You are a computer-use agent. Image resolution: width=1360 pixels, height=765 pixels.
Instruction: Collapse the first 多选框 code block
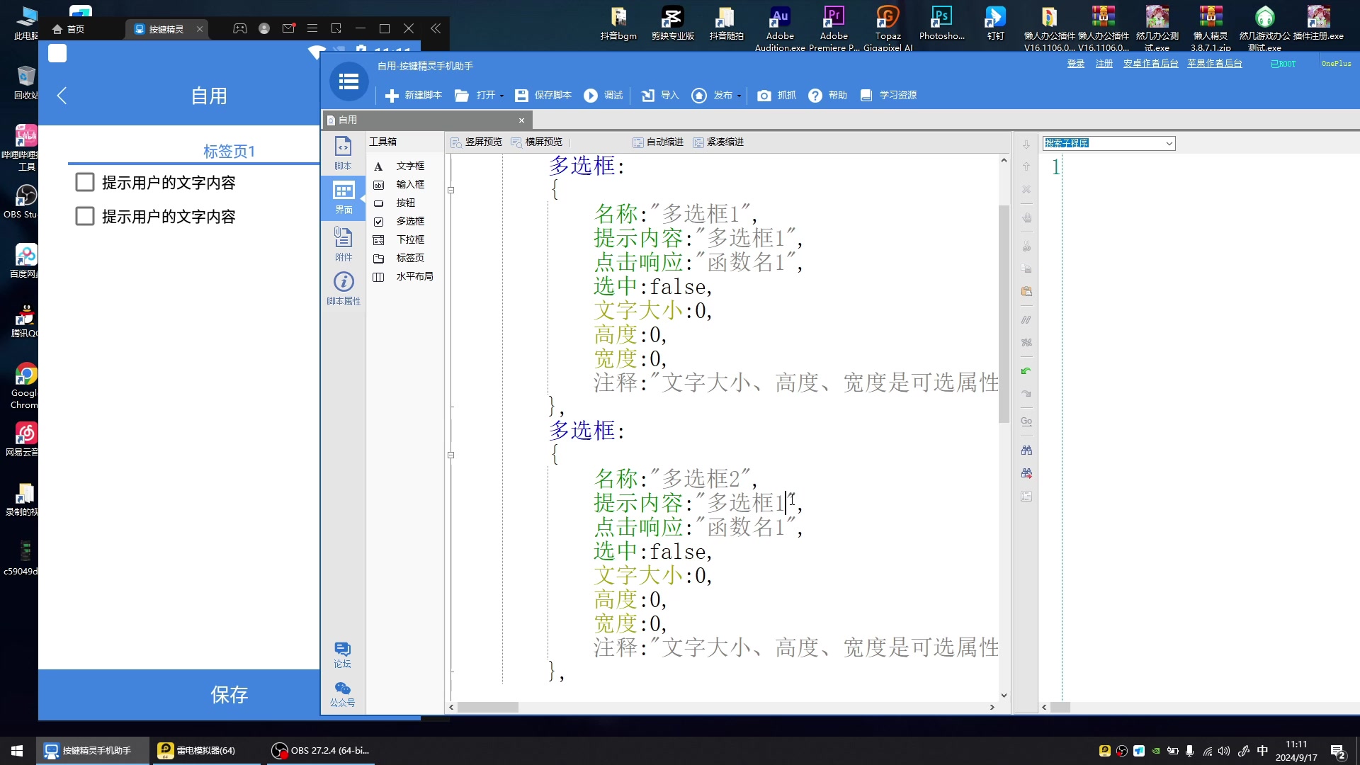pyautogui.click(x=450, y=191)
